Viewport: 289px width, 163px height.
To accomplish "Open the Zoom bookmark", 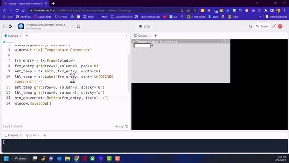I will coord(213,17).
